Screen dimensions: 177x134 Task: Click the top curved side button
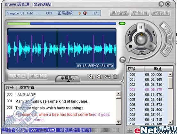click(x=165, y=28)
